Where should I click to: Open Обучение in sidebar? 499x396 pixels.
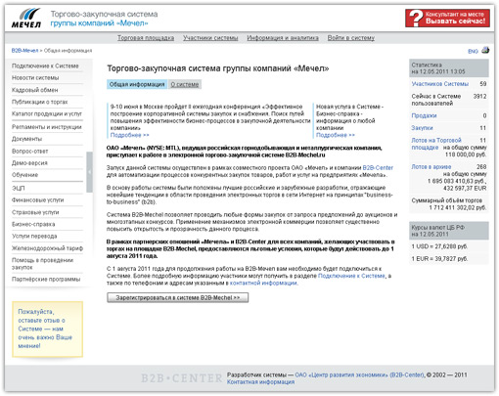[24, 175]
